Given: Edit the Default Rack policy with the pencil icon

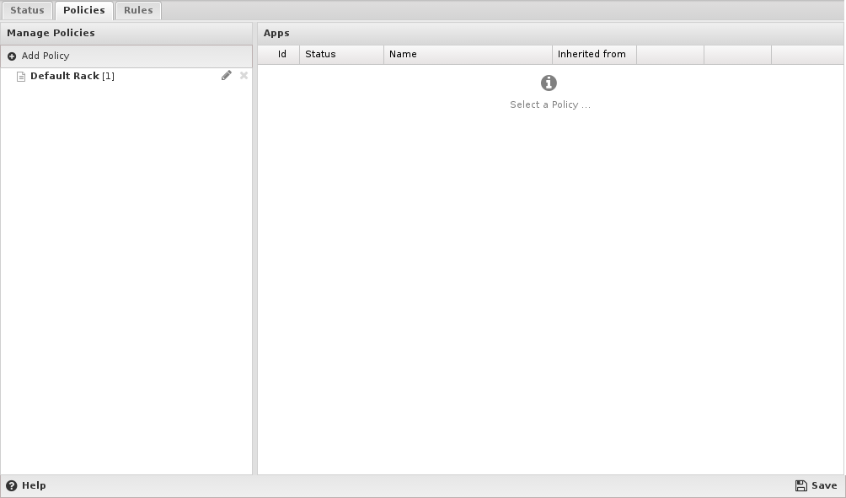Looking at the screenshot, I should point(226,76).
